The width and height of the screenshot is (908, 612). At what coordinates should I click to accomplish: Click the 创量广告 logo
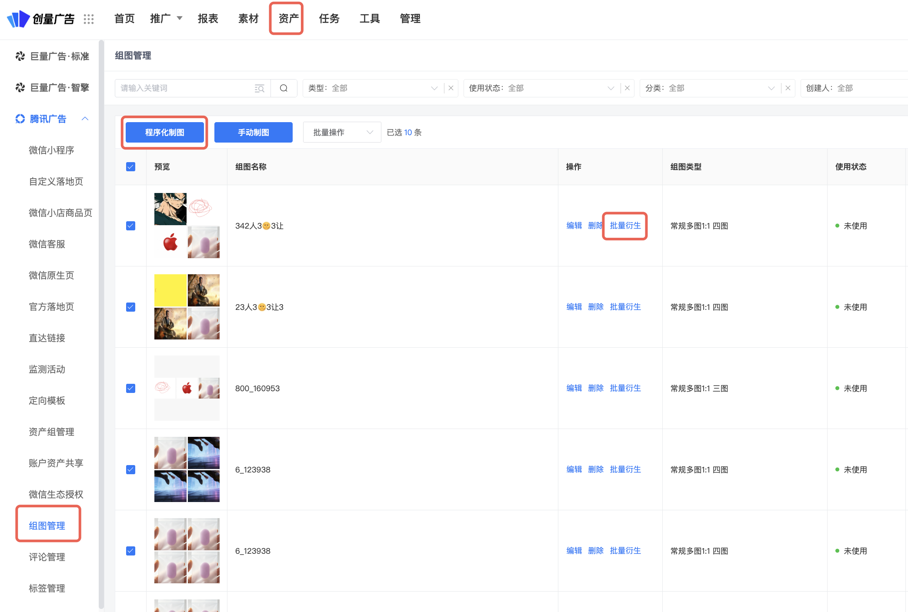tap(41, 19)
